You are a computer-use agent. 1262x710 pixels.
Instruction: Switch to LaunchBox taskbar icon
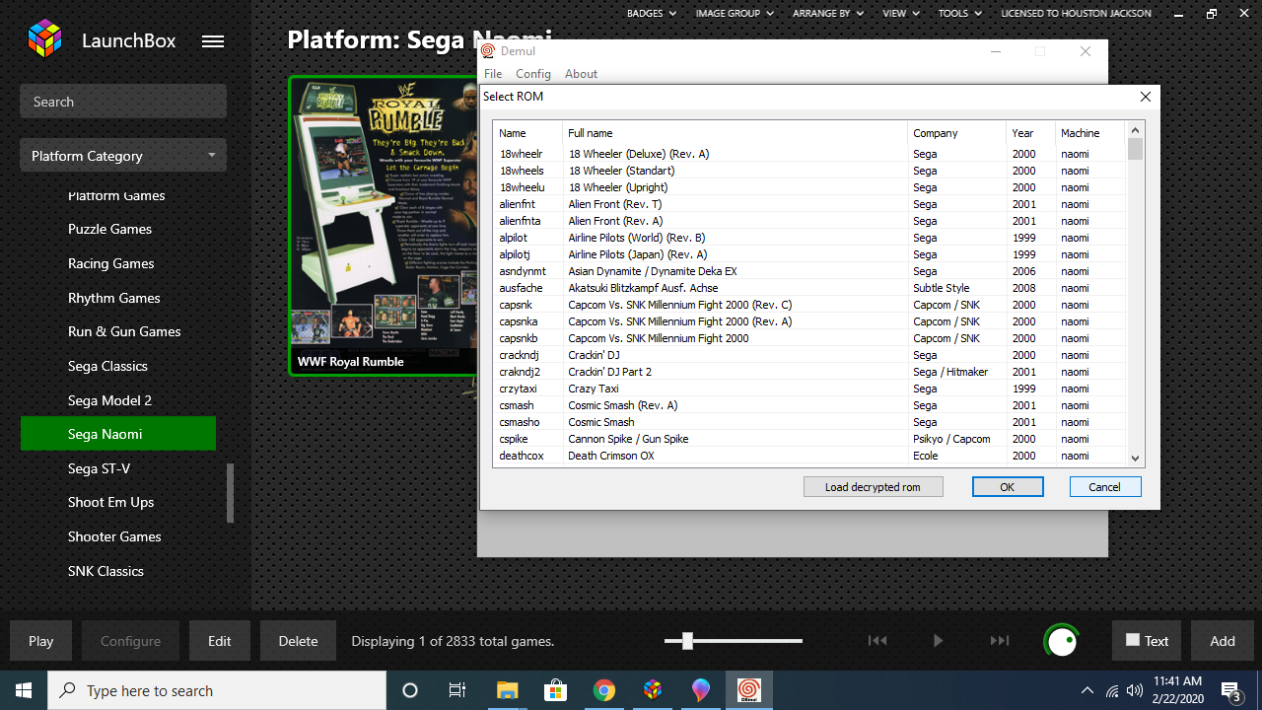pos(653,690)
